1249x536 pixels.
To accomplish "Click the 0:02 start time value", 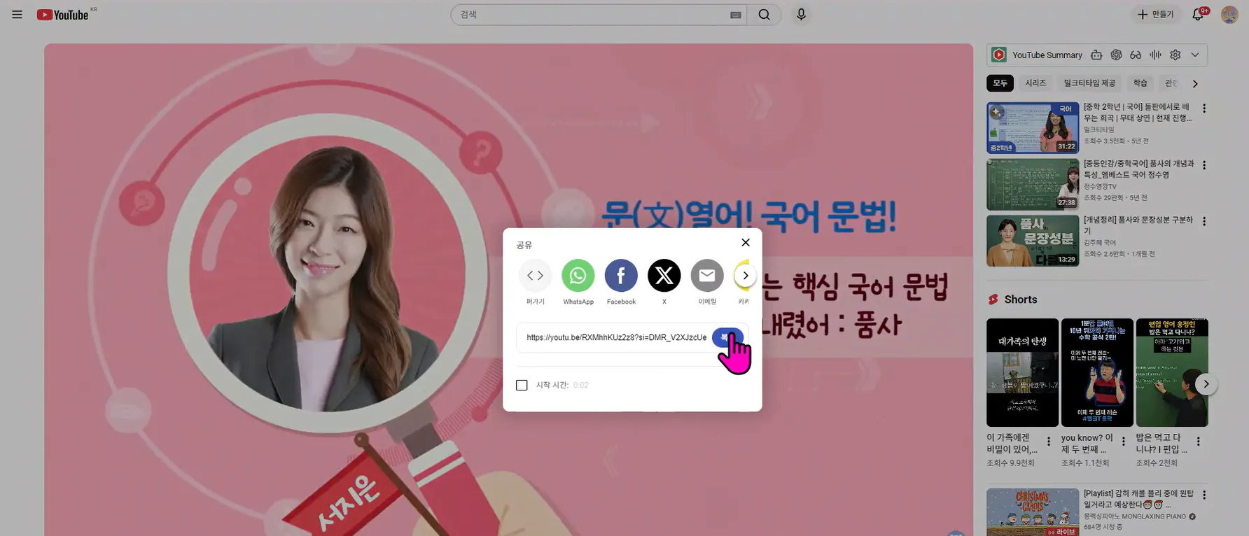I will point(580,385).
